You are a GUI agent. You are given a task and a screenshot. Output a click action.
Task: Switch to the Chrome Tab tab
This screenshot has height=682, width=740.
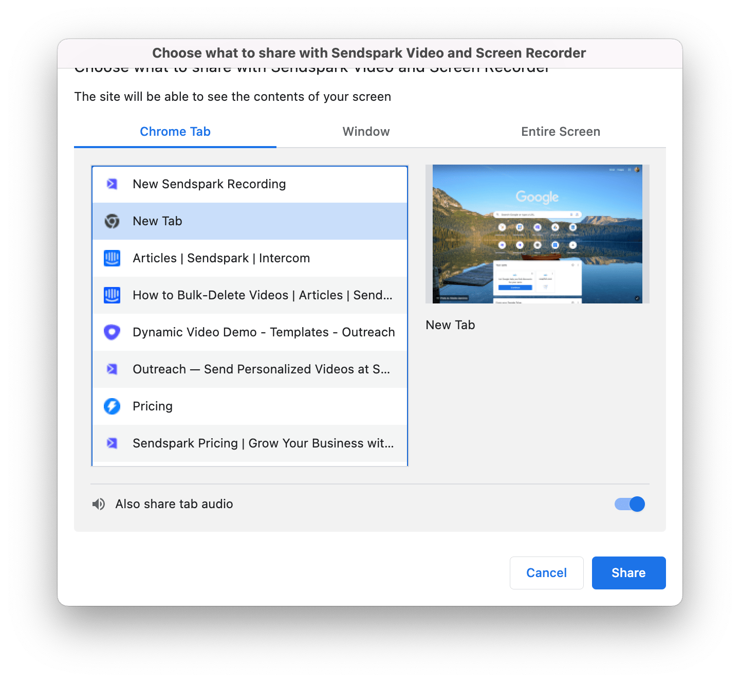click(175, 132)
